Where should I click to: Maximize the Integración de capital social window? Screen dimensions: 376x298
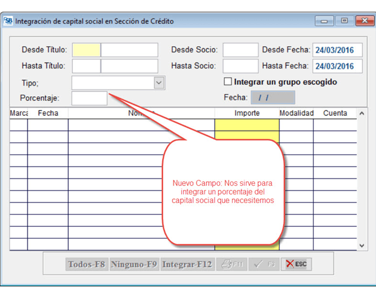point(344,21)
